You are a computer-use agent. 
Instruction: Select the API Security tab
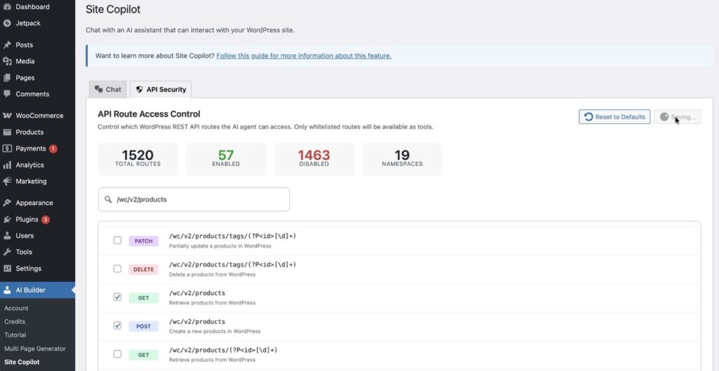[x=161, y=90]
